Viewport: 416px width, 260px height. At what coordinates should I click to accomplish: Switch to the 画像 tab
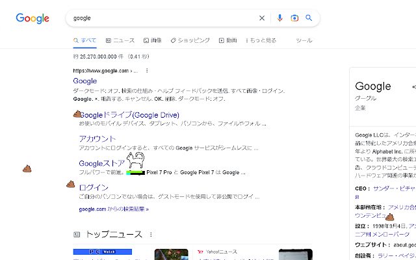[153, 40]
